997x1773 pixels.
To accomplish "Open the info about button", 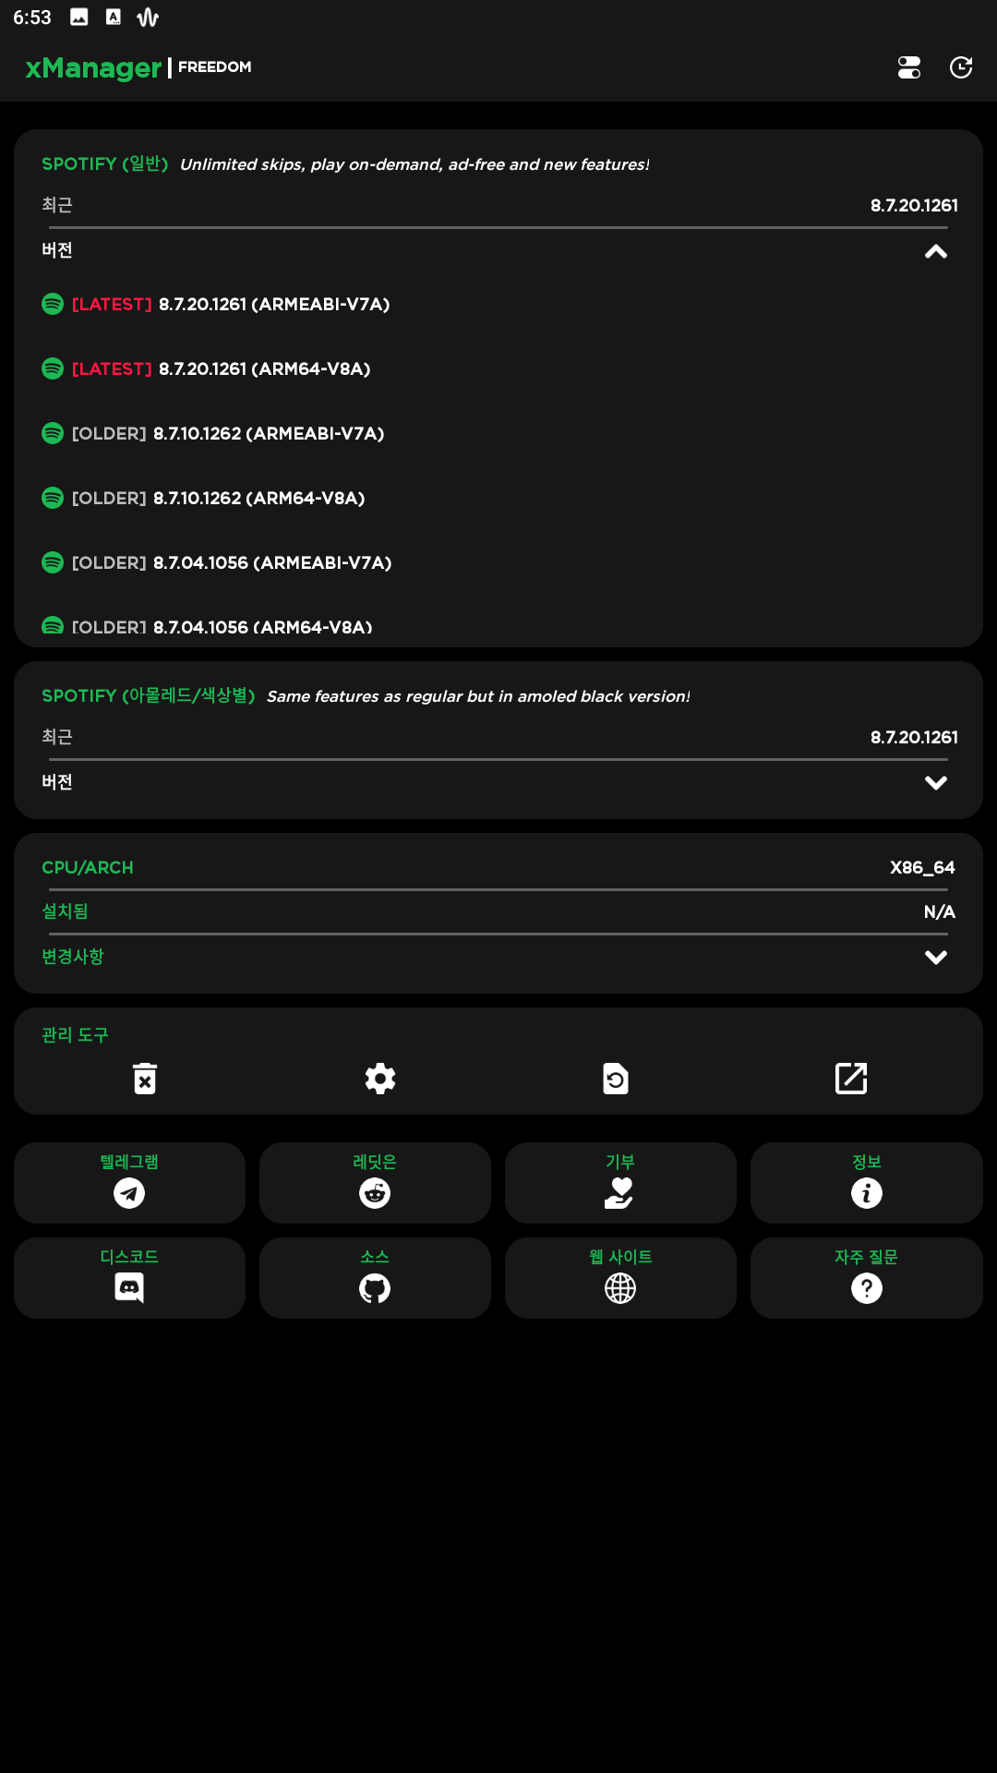I will [x=867, y=1183].
